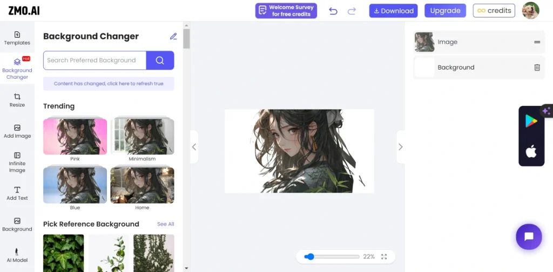Pick the eucalyptus branch reference background
This screenshot has height=272, width=553.
(109, 253)
